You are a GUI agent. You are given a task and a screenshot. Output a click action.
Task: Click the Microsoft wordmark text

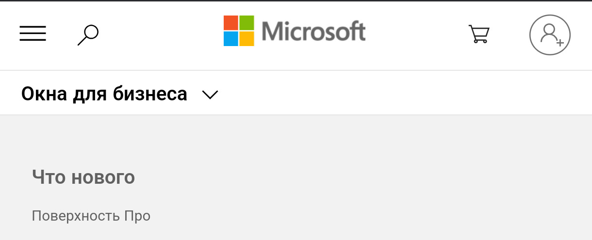tap(313, 32)
